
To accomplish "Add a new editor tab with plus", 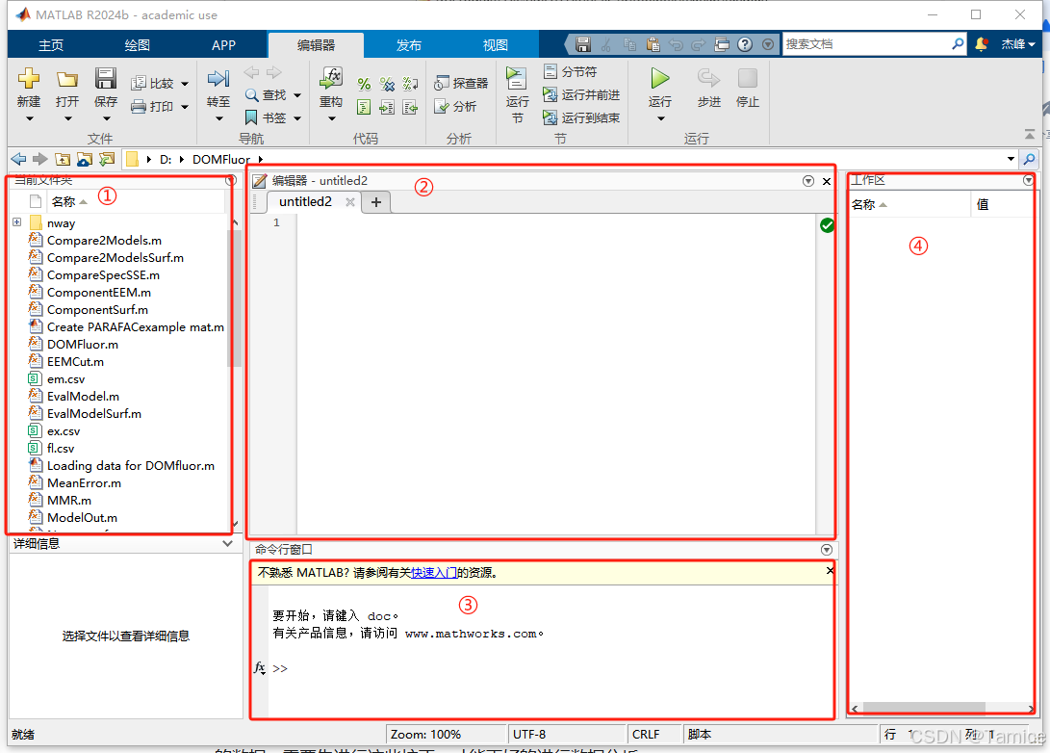I will point(376,202).
